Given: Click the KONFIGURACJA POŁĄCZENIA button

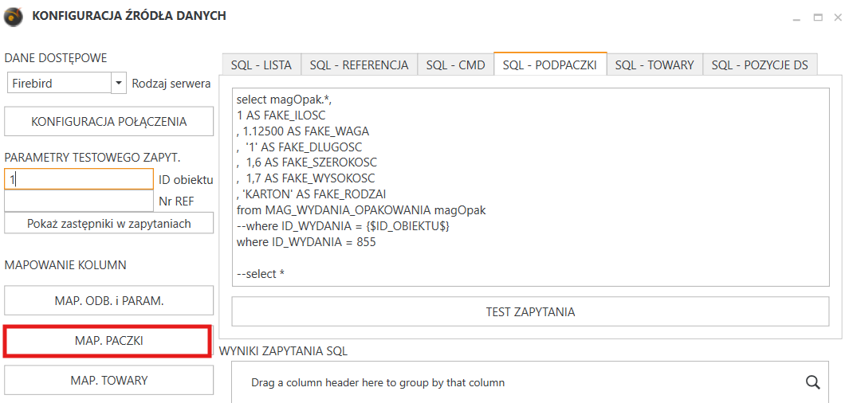Looking at the screenshot, I should pos(109,121).
